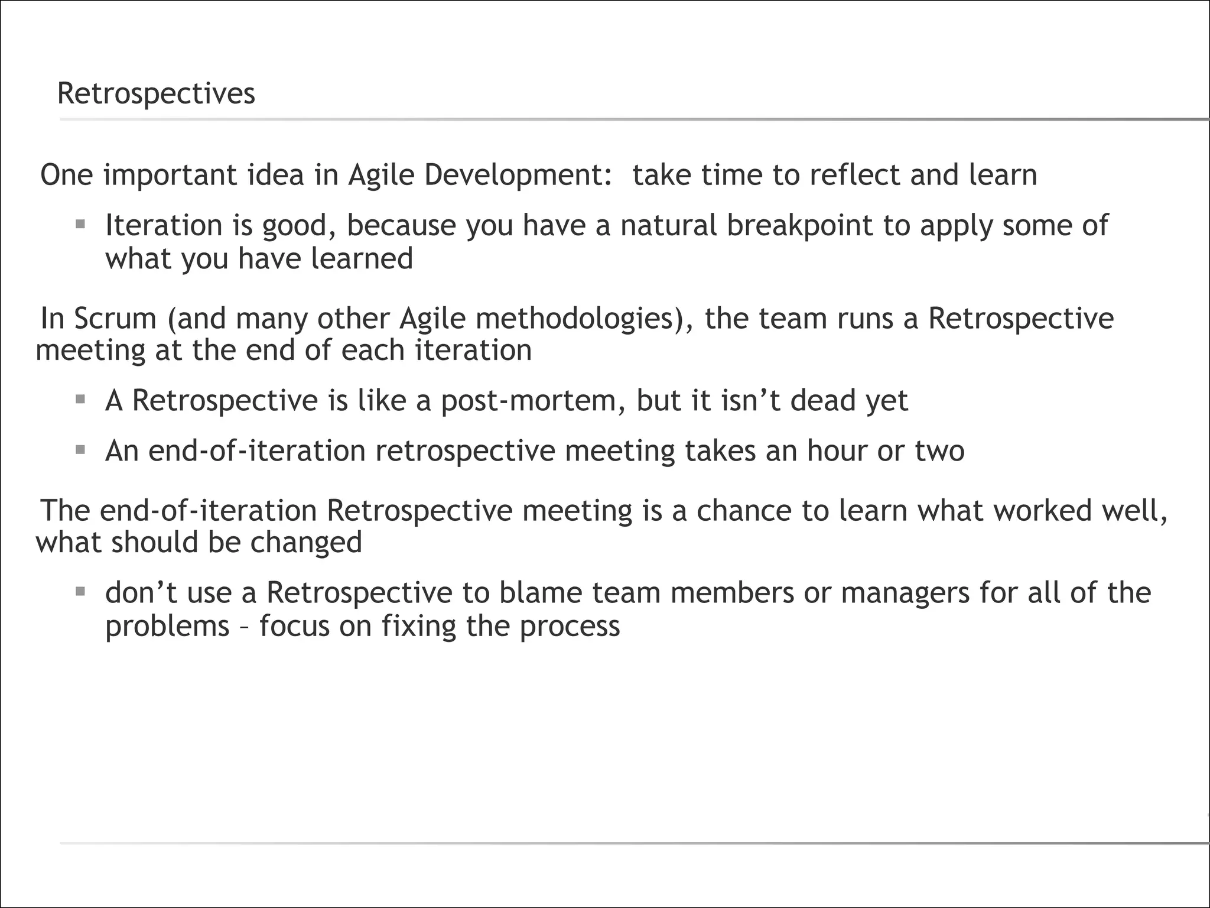Click the line "what you have learned"

pos(259,259)
